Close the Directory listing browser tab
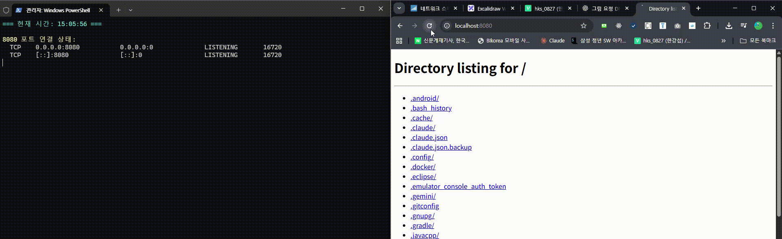 [x=684, y=8]
